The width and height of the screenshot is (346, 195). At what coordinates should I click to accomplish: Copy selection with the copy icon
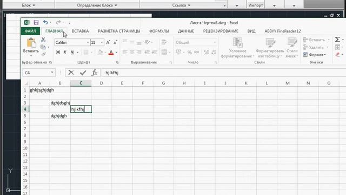click(43, 47)
